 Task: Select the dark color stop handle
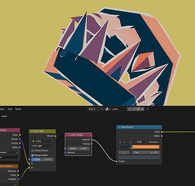click(120, 148)
